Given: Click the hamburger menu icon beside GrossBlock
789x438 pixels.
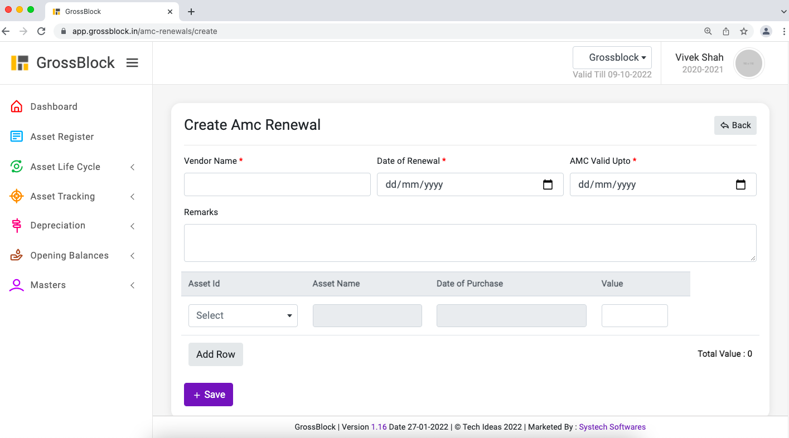Looking at the screenshot, I should [132, 63].
